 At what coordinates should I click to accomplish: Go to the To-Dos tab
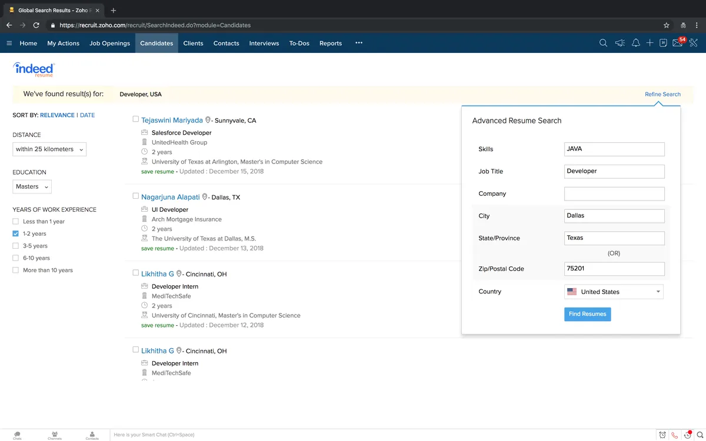(299, 43)
